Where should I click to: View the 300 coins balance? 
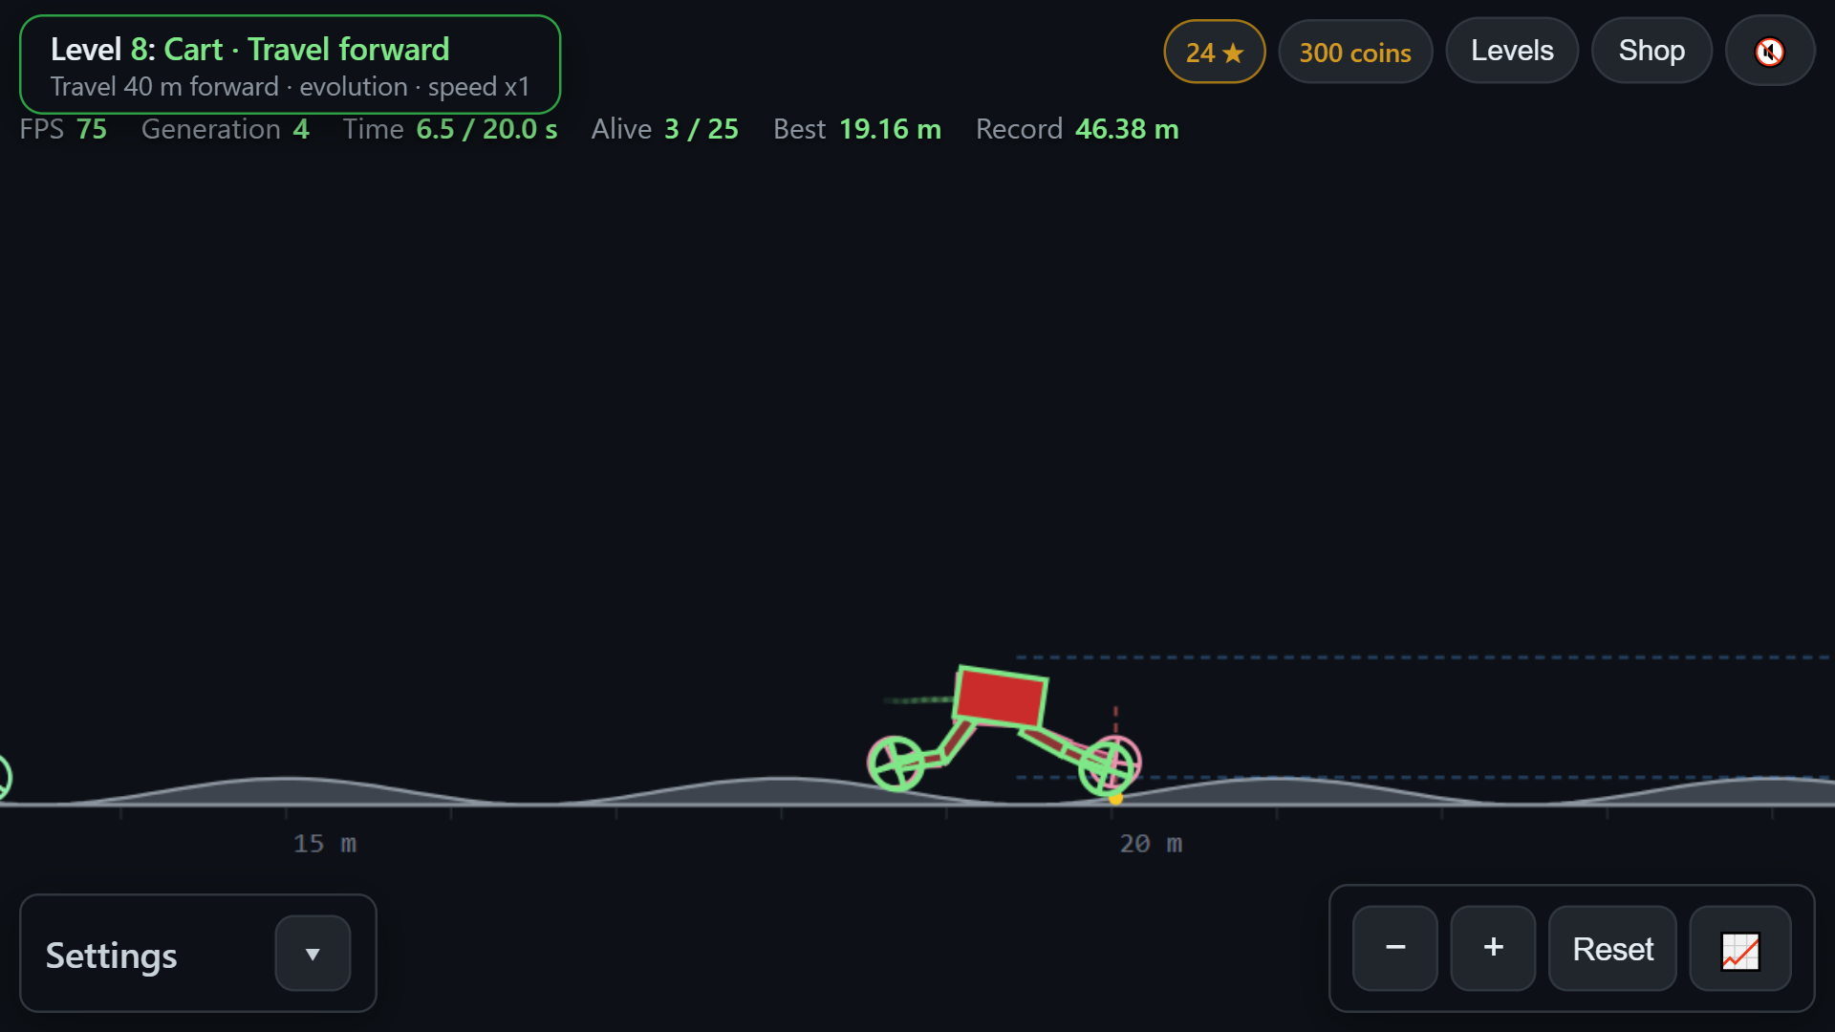click(x=1355, y=52)
